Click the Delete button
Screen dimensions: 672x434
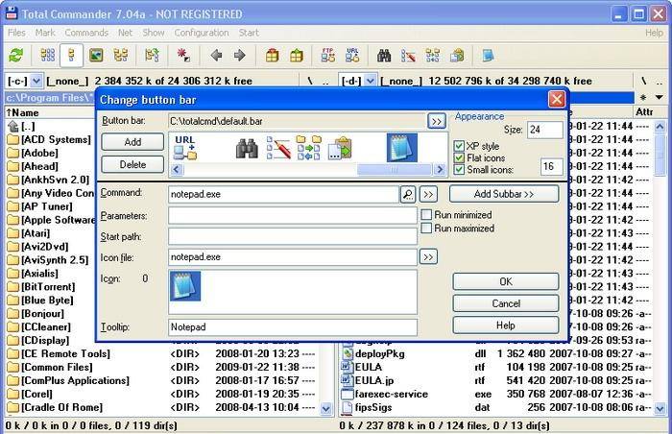point(132,164)
